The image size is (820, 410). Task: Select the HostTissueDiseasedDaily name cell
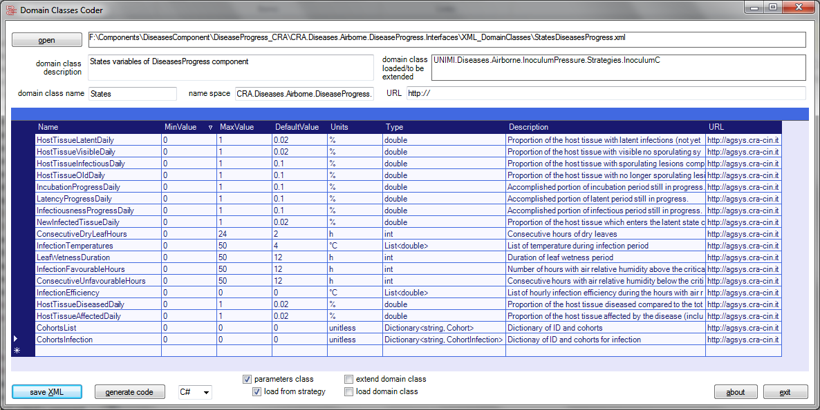(x=98, y=304)
